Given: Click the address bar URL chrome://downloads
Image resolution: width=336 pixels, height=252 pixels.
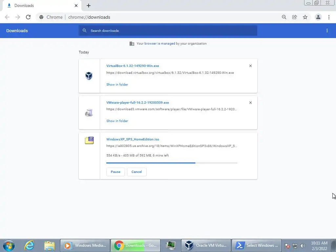Looking at the screenshot, I should pyautogui.click(x=89, y=17).
